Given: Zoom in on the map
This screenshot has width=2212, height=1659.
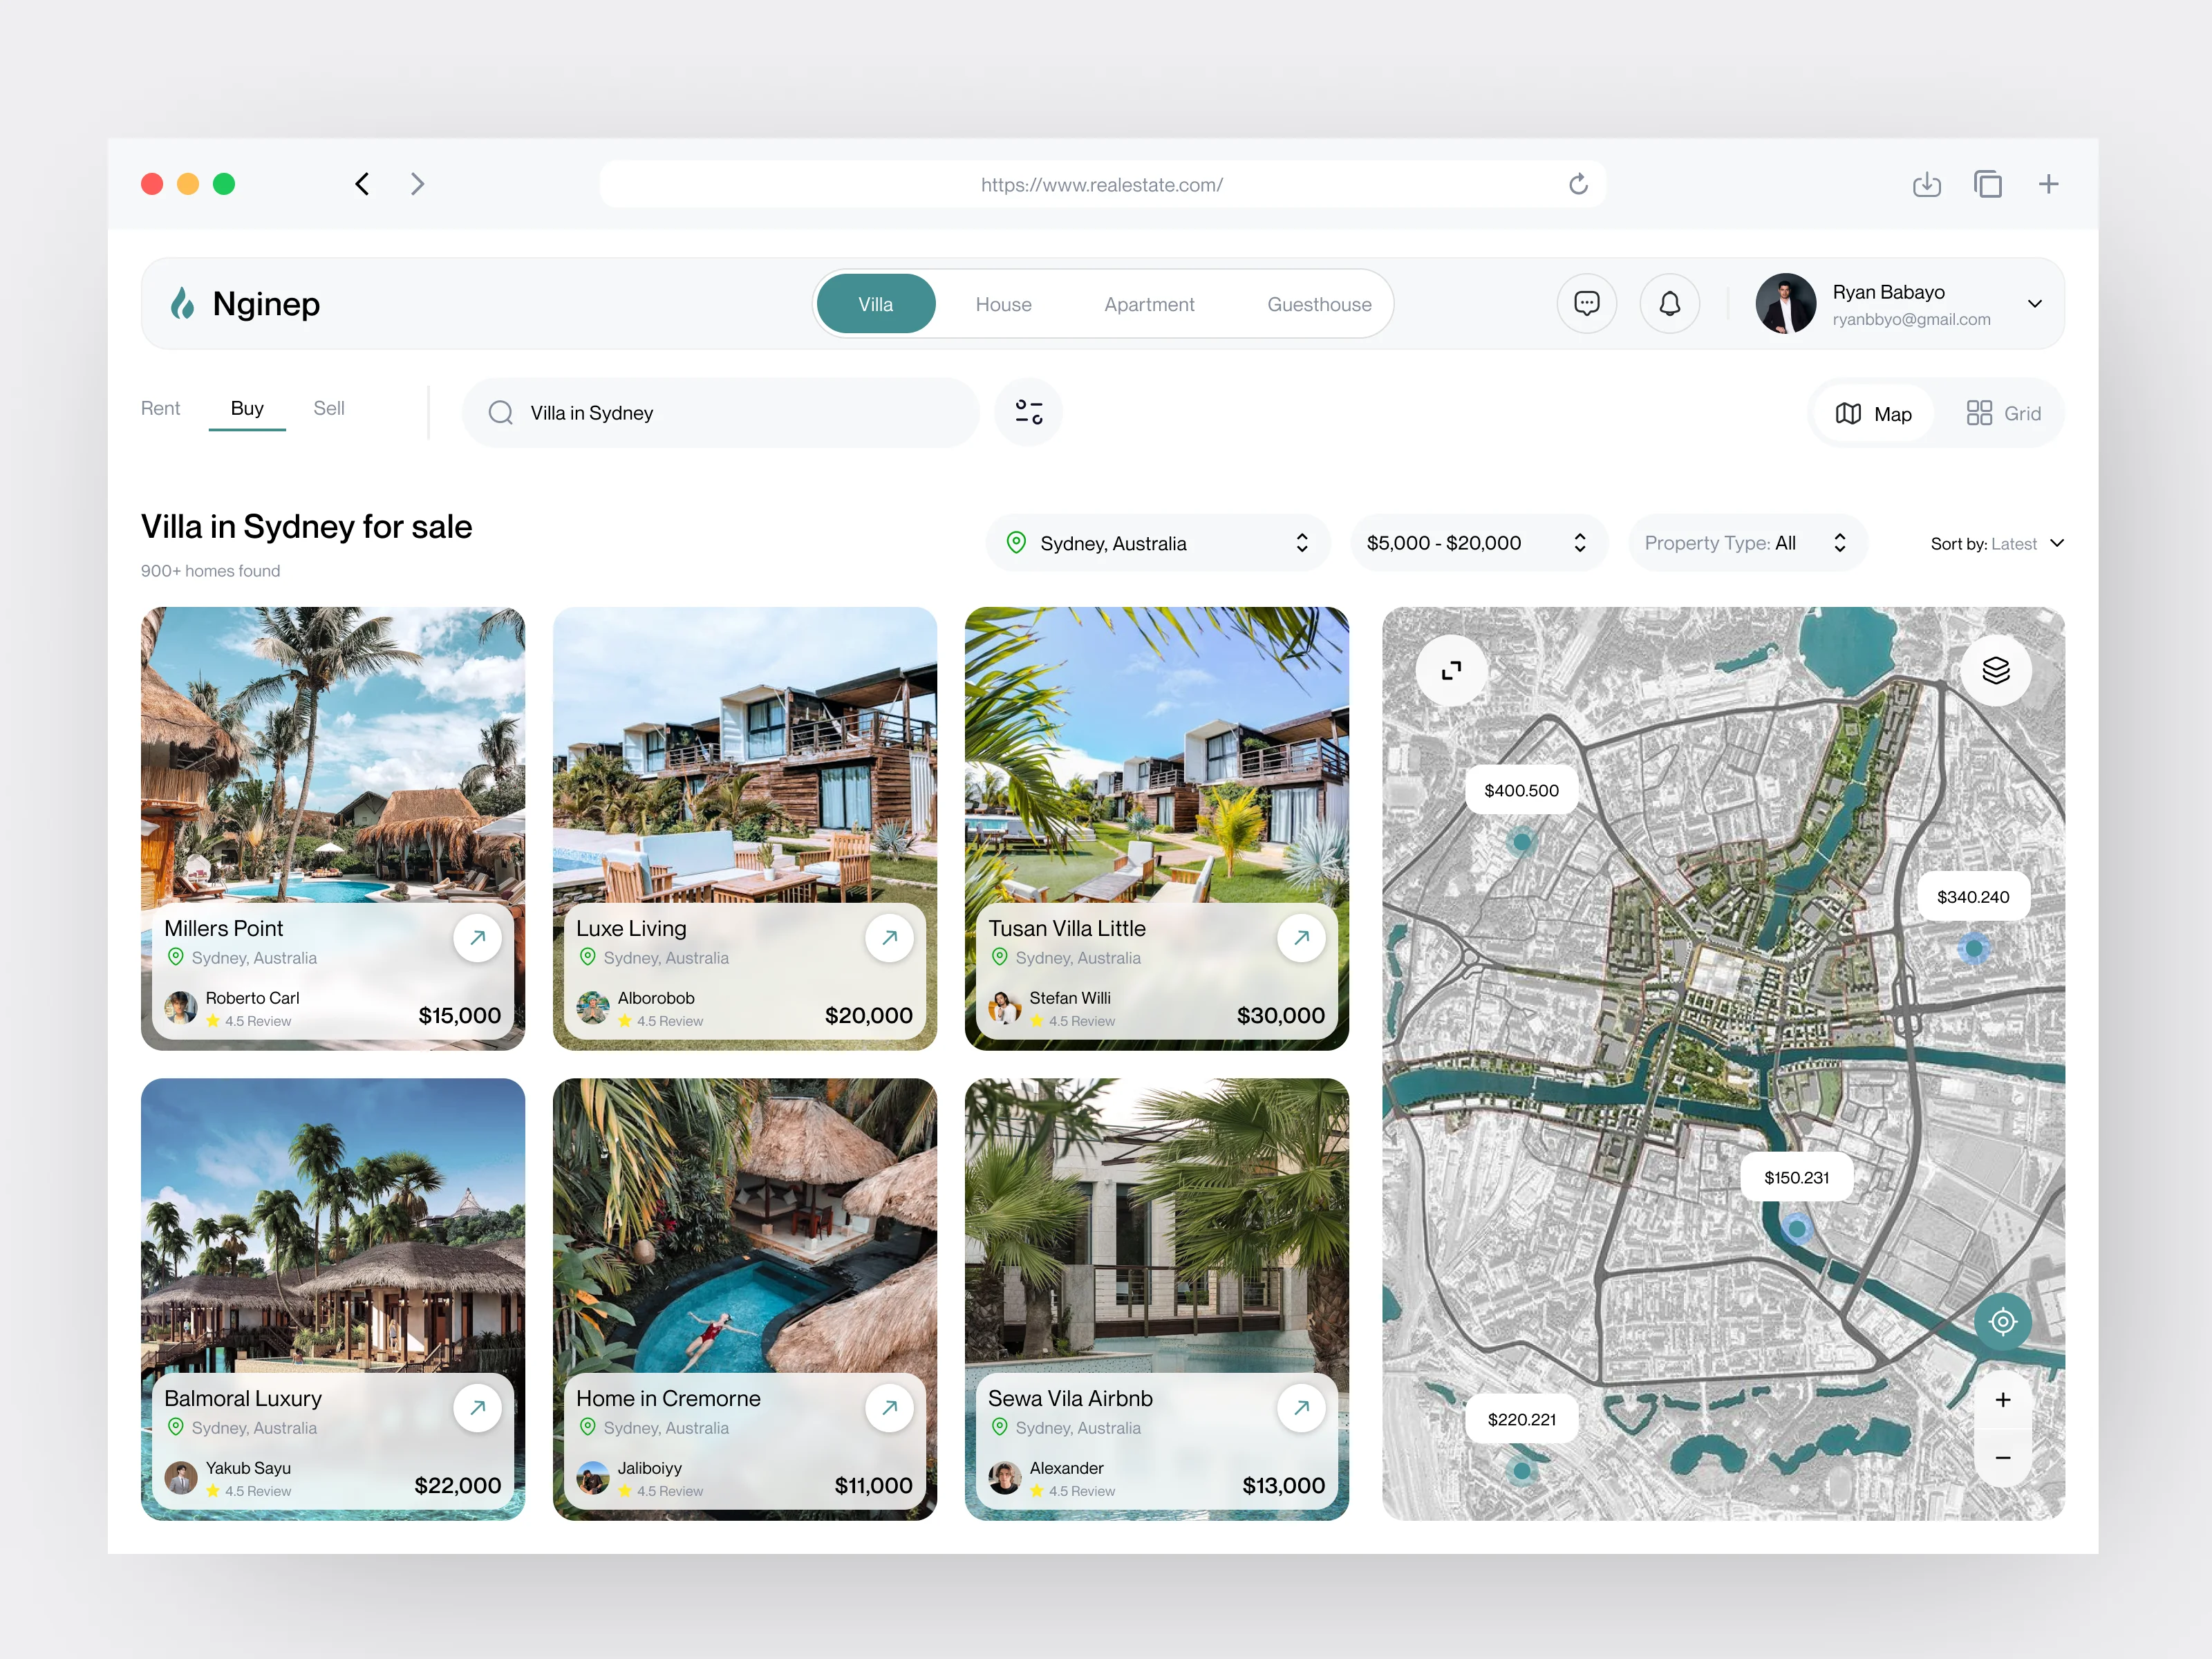Looking at the screenshot, I should pos(2002,1400).
